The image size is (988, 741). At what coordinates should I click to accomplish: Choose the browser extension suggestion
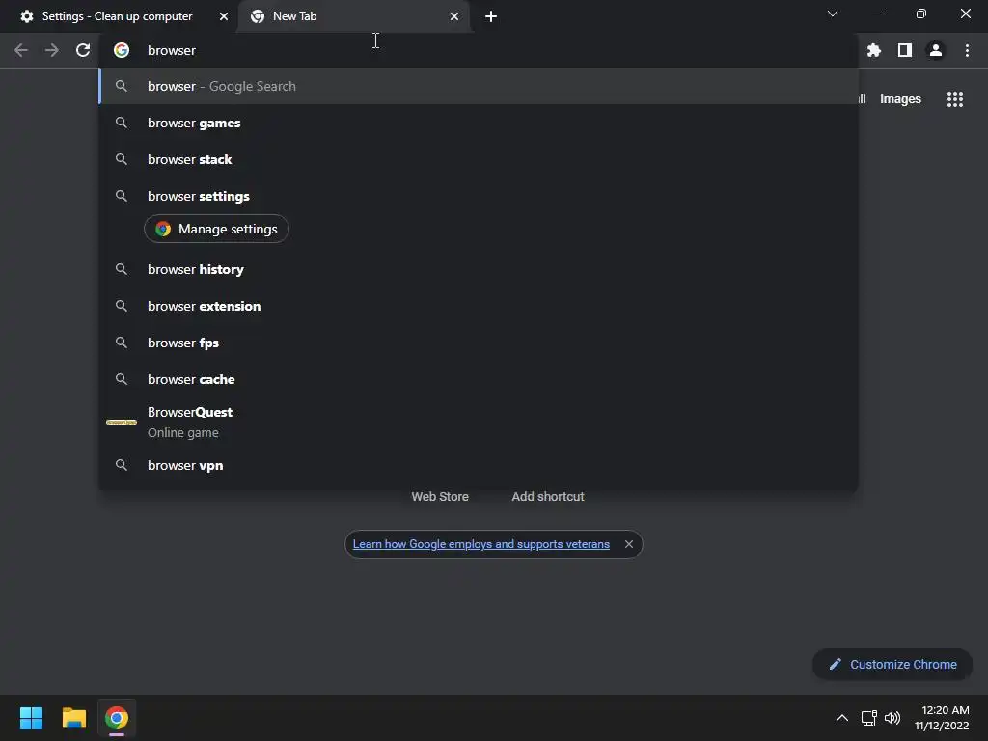(479, 306)
